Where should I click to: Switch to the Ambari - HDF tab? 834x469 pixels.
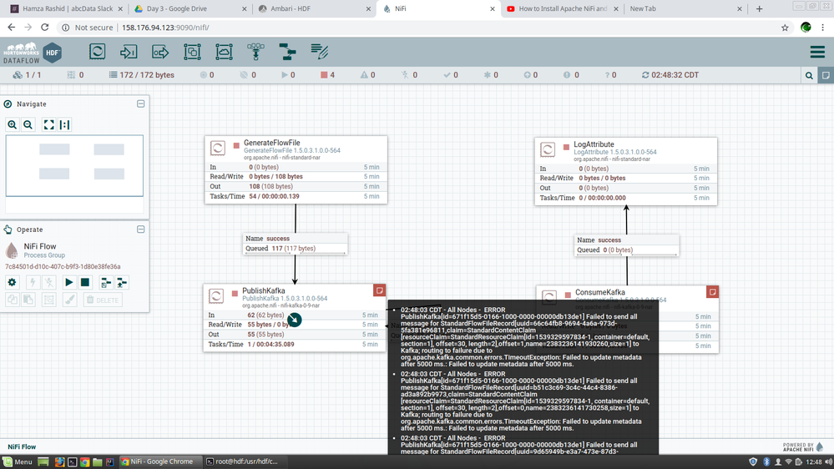(309, 8)
